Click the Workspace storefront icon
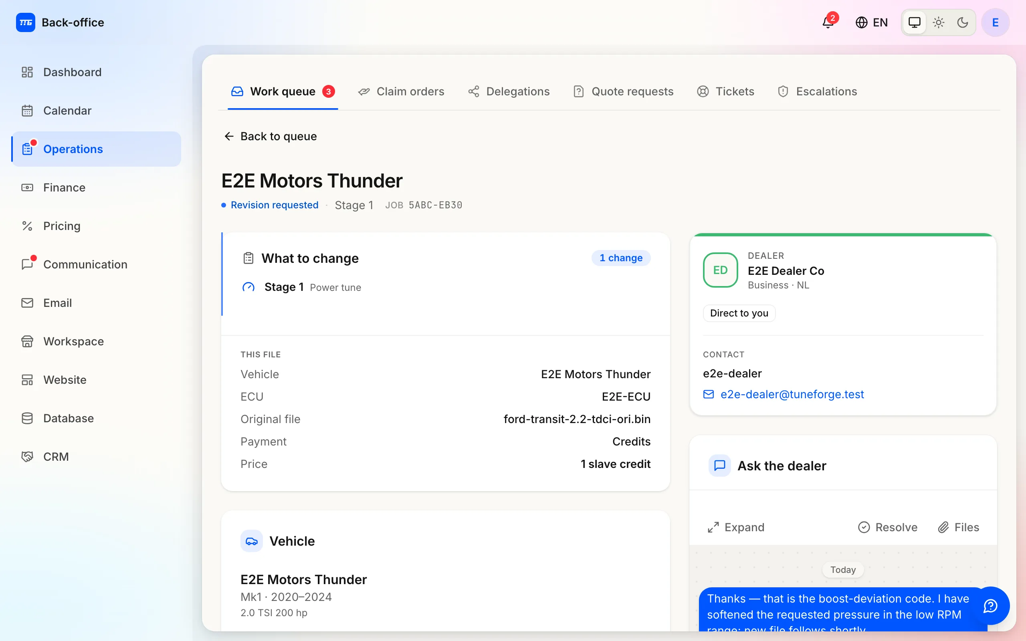 tap(27, 341)
